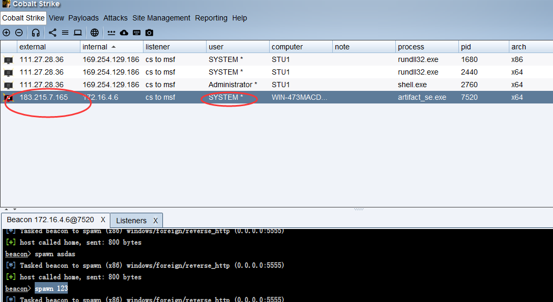Switch to pivot graph view icon
Viewport: 553px width, 302px height.
[53, 33]
